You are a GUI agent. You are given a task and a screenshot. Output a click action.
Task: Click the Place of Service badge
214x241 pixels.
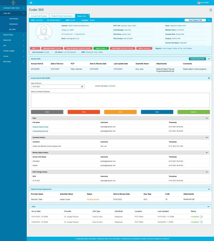tap(78, 48)
